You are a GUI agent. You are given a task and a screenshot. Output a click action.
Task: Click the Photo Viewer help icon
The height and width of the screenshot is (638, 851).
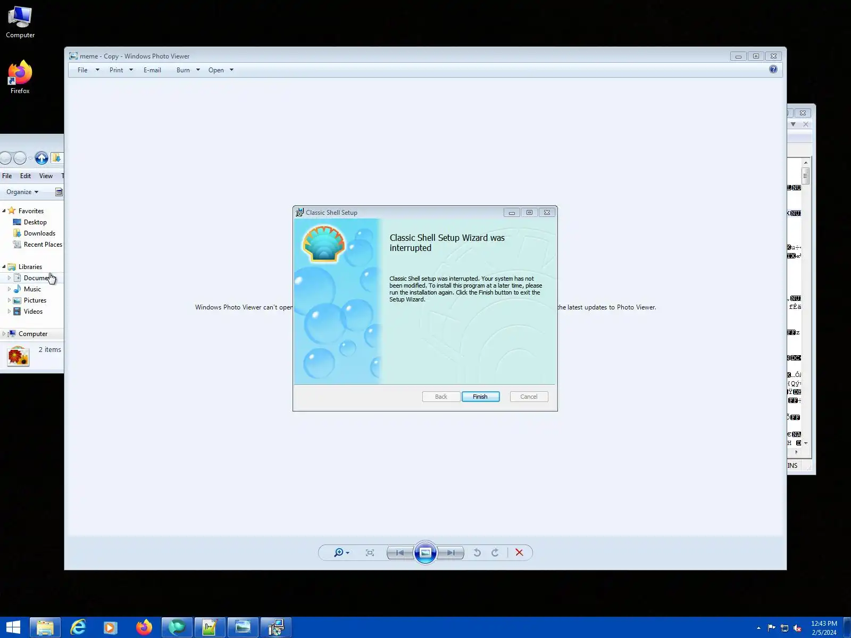(773, 69)
